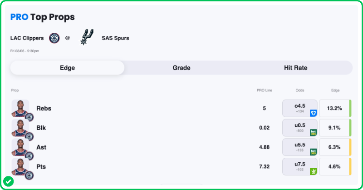Open the player photo in the Ast row
Image resolution: width=363 pixels, height=190 pixels.
pyautogui.click(x=20, y=146)
